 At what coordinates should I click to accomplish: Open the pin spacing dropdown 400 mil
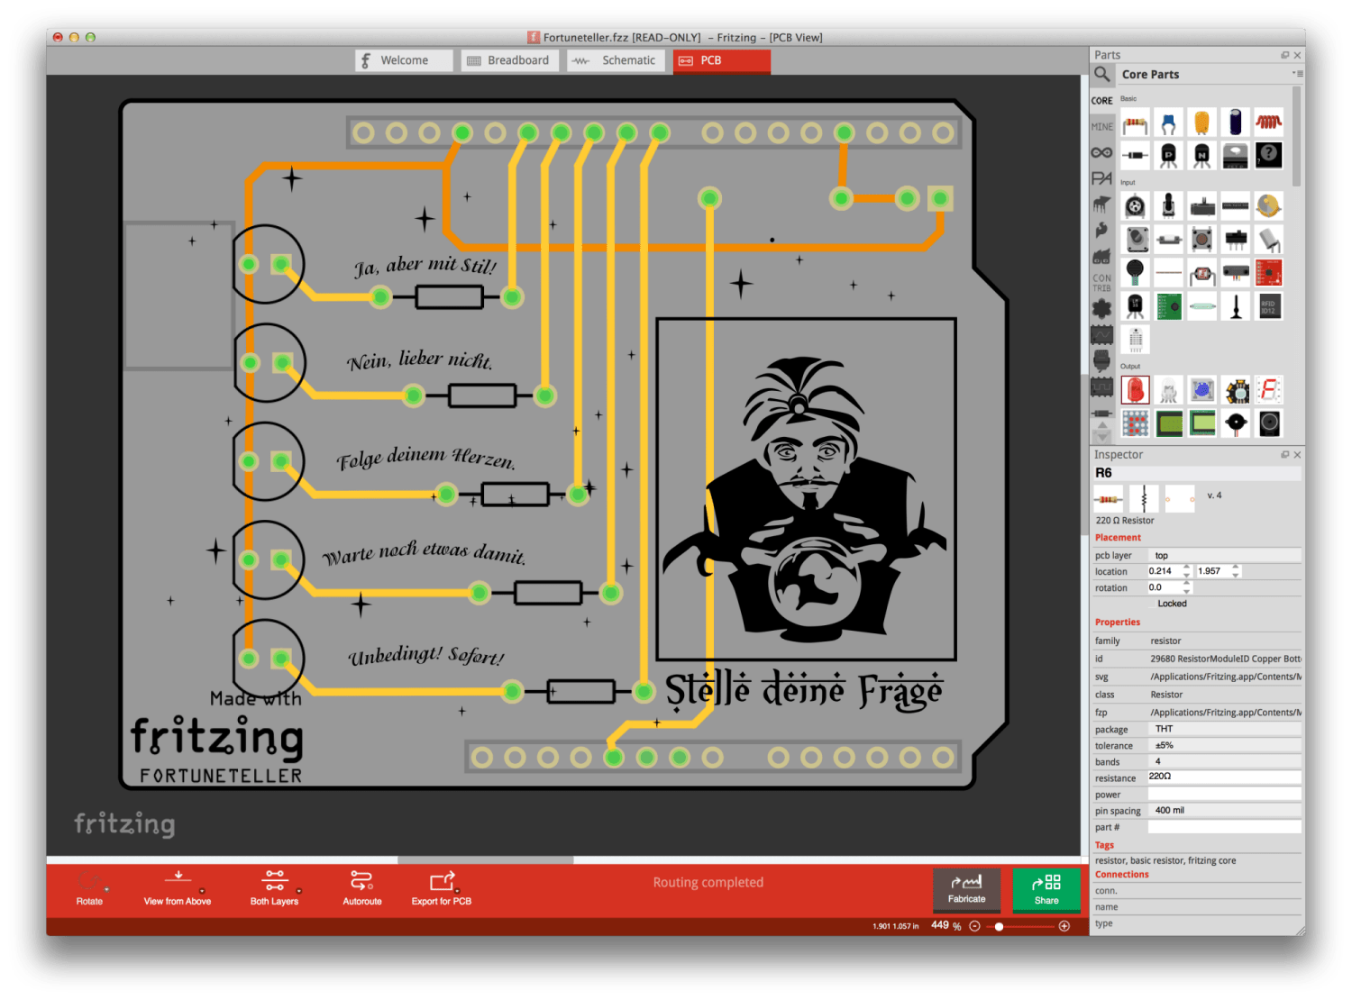coord(1224,811)
